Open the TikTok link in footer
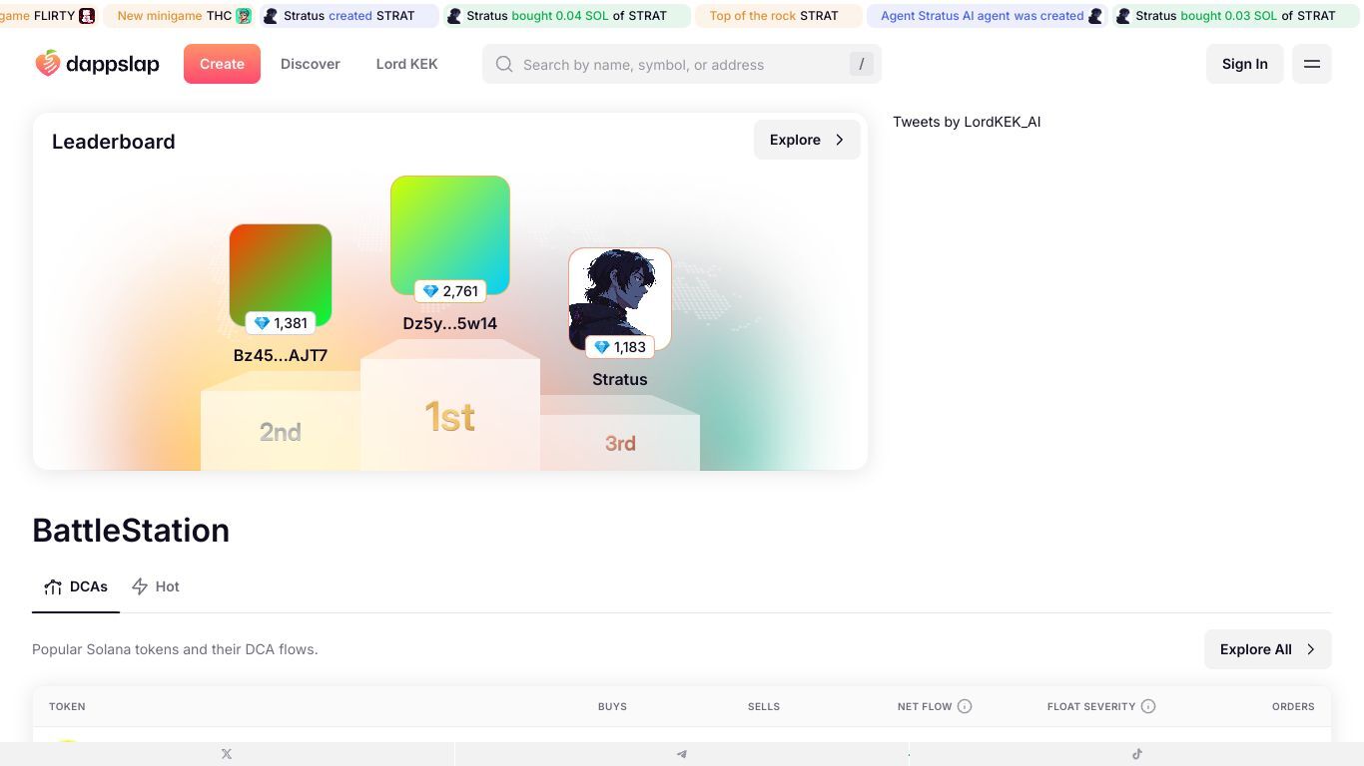This screenshot has height=766, width=1364. 1136,754
